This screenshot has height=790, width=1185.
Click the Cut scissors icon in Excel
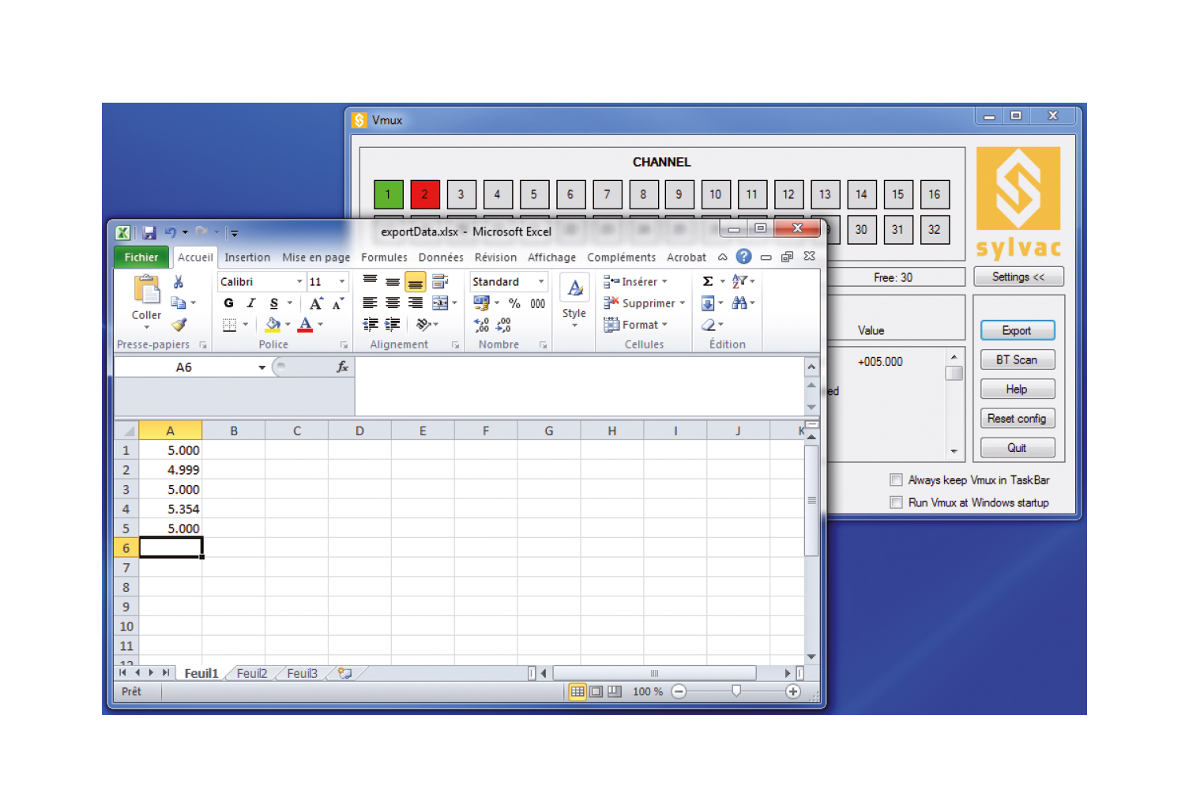click(x=179, y=282)
